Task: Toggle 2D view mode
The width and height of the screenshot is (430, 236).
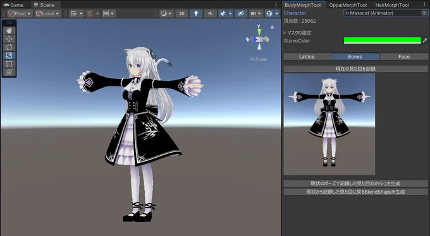Action: click(x=181, y=13)
